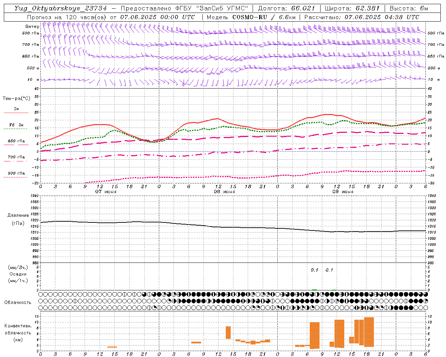Click the Рассчитано 04:38 UTC timestamp
The height and width of the screenshot is (357, 446).
361,17
